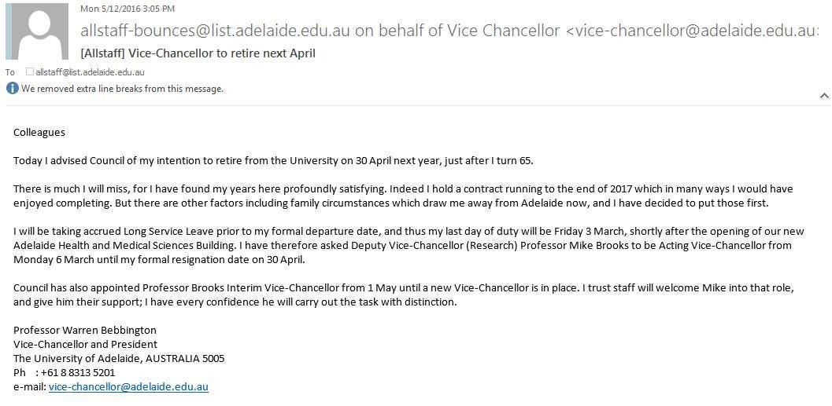832x406 pixels.
Task: Toggle the presence box beside allstaff recipient
Action: [x=30, y=72]
